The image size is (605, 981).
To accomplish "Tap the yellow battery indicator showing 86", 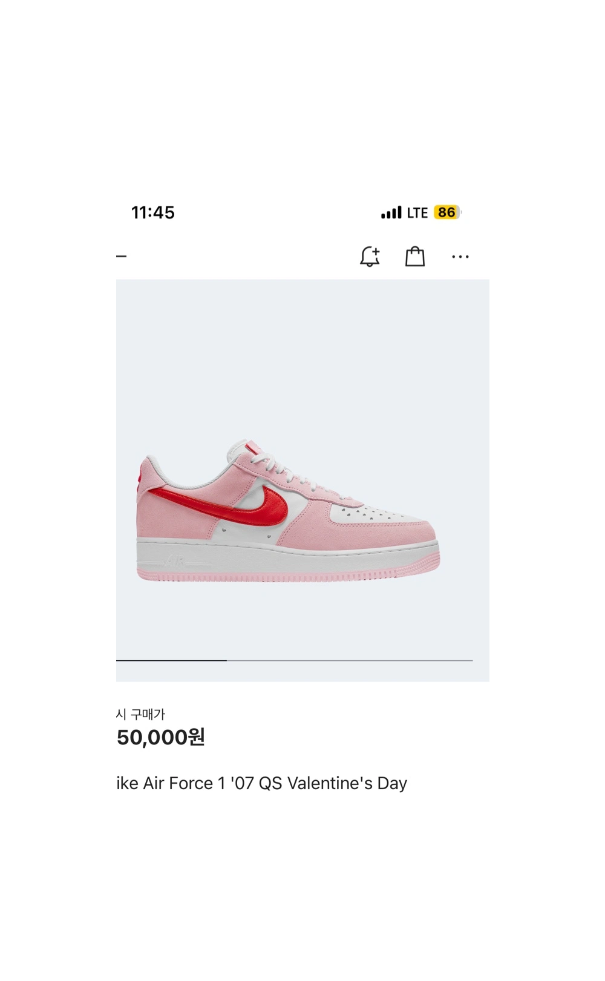I will pos(447,212).
